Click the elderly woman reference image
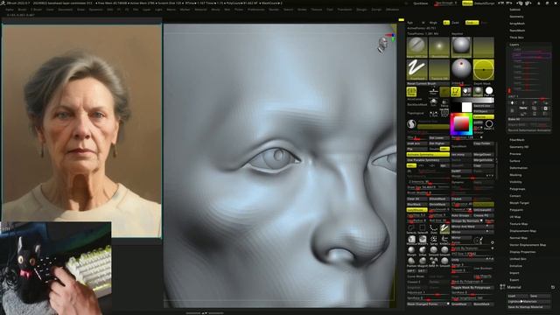 (x=81, y=130)
